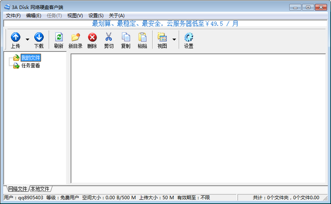Click the 粘贴 paste icon
This screenshot has width=331, height=204.
(142, 37)
